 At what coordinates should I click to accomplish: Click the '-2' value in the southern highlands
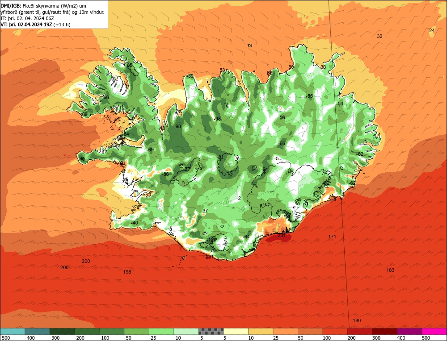(x=239, y=198)
